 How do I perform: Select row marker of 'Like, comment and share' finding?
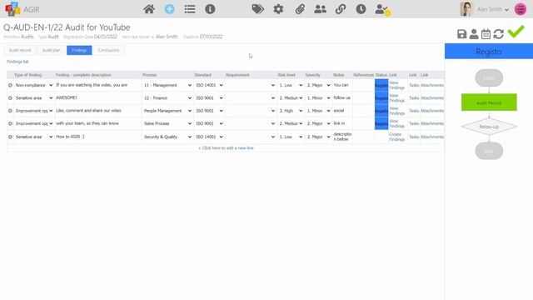(x=10, y=111)
